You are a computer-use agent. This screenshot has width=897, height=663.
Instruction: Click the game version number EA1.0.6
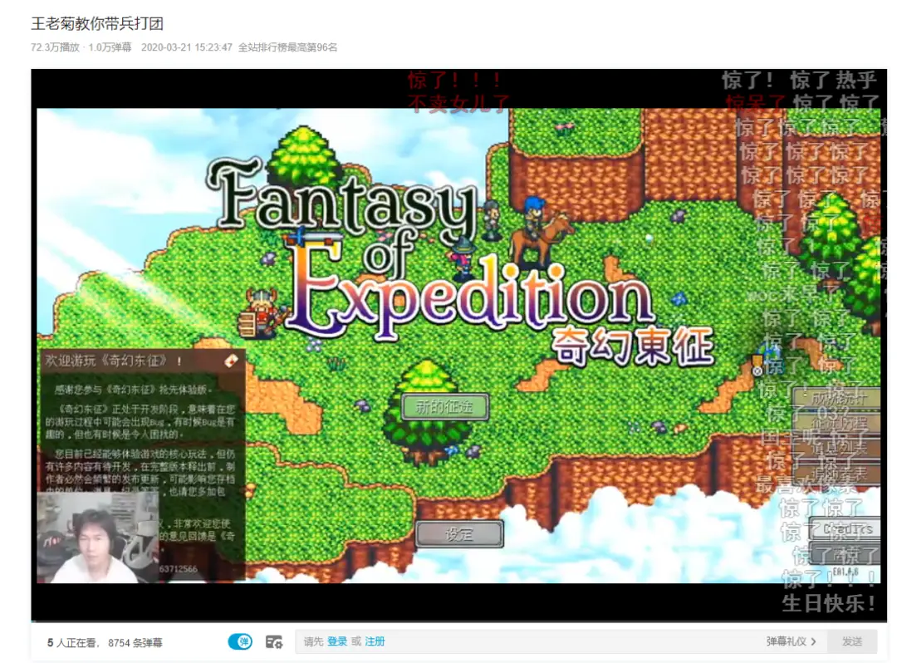point(845,572)
